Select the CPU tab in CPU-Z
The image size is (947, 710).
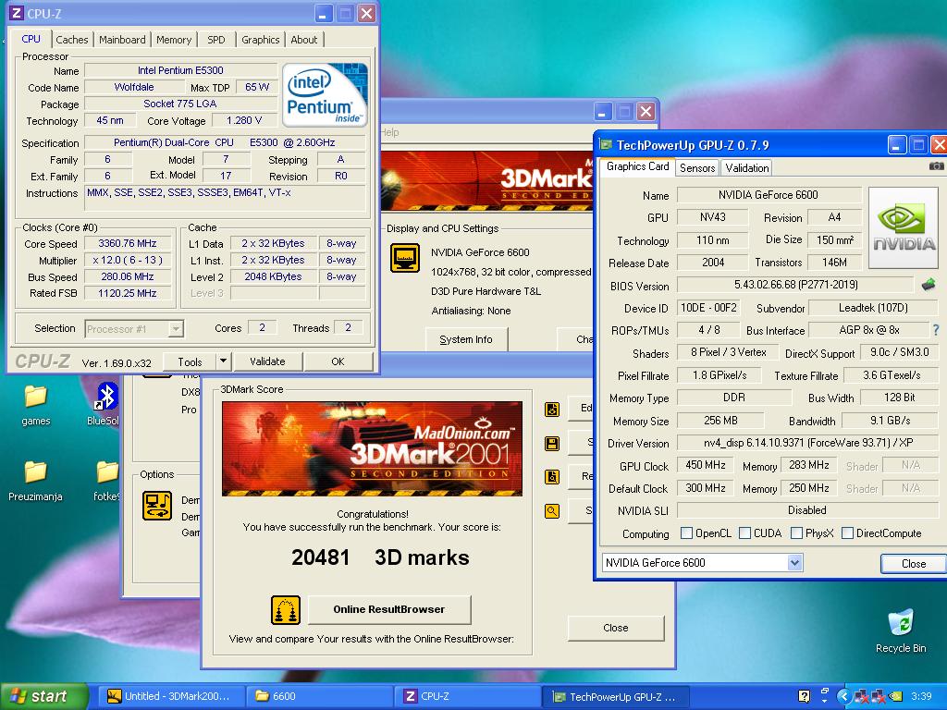[x=31, y=39]
